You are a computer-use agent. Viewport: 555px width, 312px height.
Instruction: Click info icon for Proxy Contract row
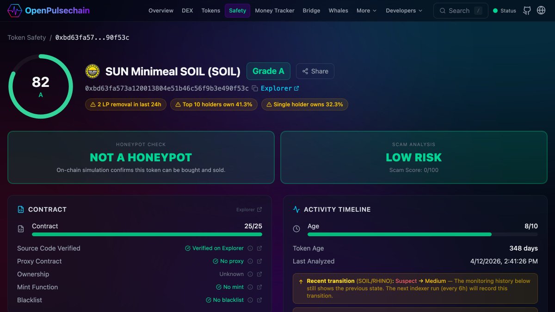[x=250, y=261]
